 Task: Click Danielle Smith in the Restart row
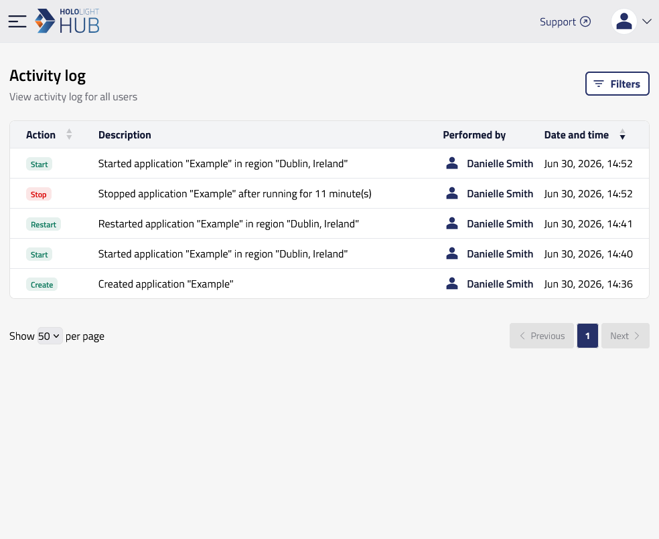click(x=500, y=224)
